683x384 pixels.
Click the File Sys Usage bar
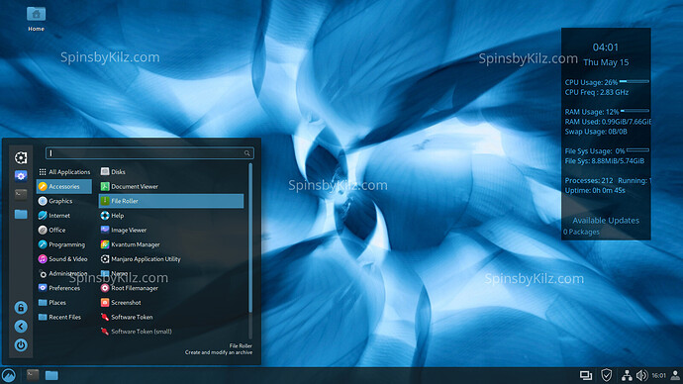(637, 150)
